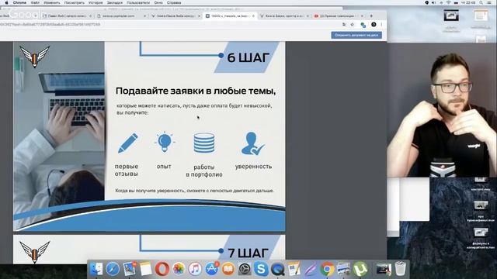Viewport: 497px width, 279px height.
Task: Close the 10000_v_mesyats PDF tab
Action: tap(253, 15)
